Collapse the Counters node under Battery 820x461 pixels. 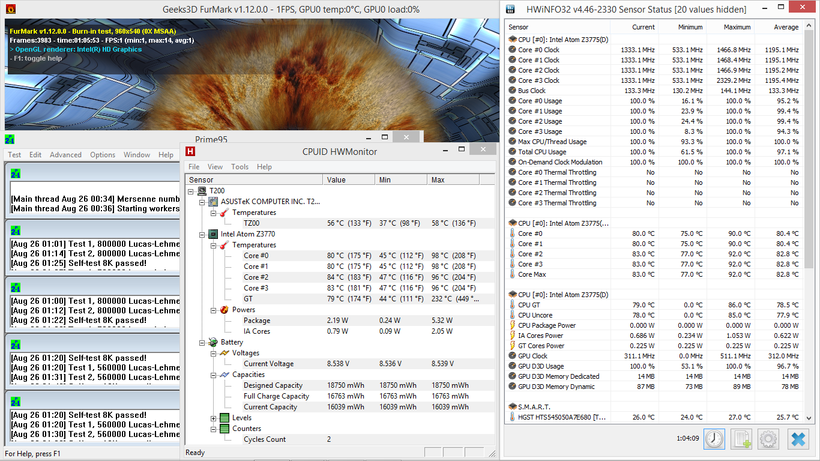(213, 429)
